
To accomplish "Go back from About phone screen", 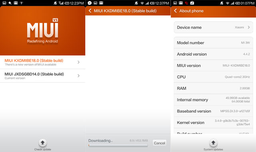I will 175,11.
